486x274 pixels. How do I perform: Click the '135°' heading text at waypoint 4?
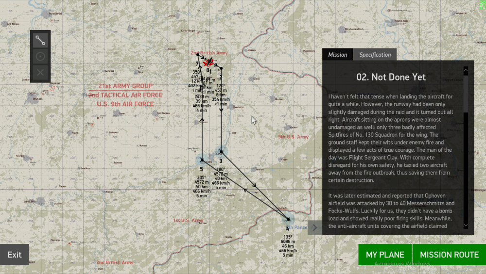pos(288,237)
